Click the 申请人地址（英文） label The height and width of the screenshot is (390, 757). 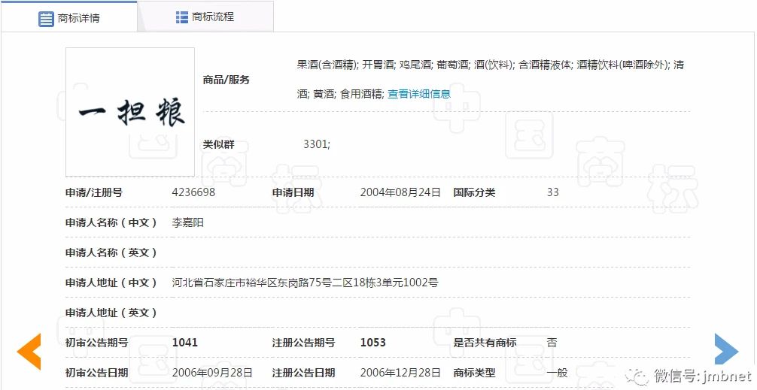click(x=111, y=313)
